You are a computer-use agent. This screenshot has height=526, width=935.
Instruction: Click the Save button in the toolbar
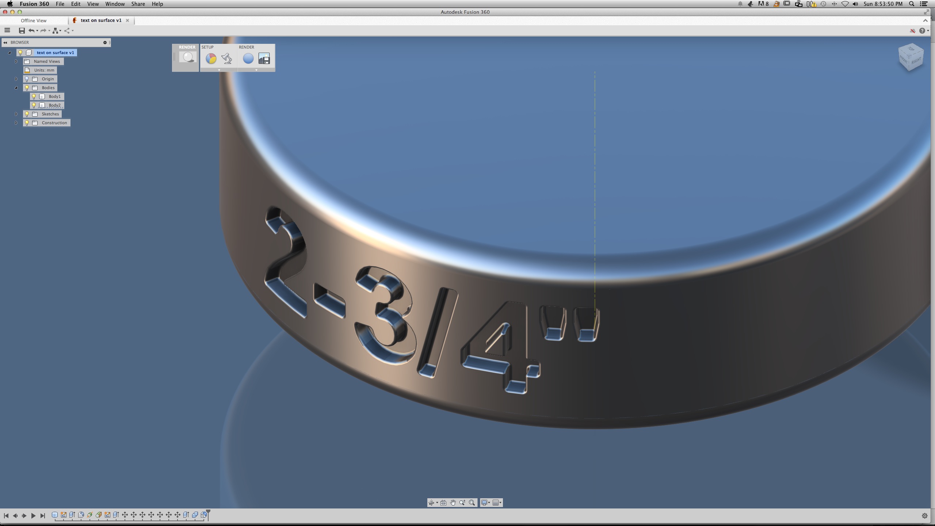pyautogui.click(x=21, y=31)
